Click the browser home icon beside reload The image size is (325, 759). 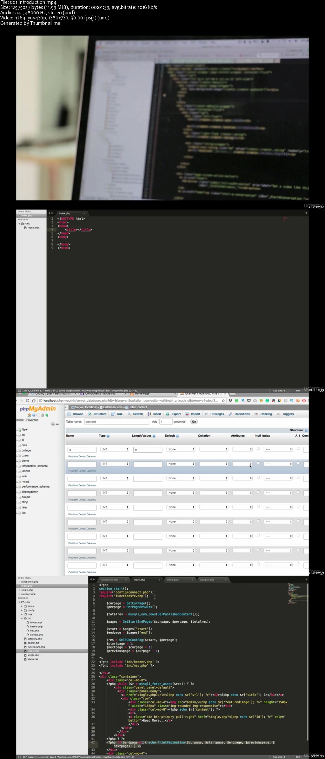pyautogui.click(x=34, y=400)
